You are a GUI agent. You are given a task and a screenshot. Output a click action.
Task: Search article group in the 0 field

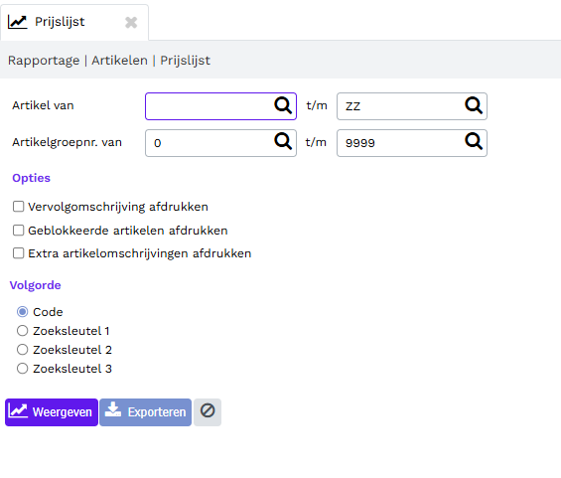pos(283,141)
